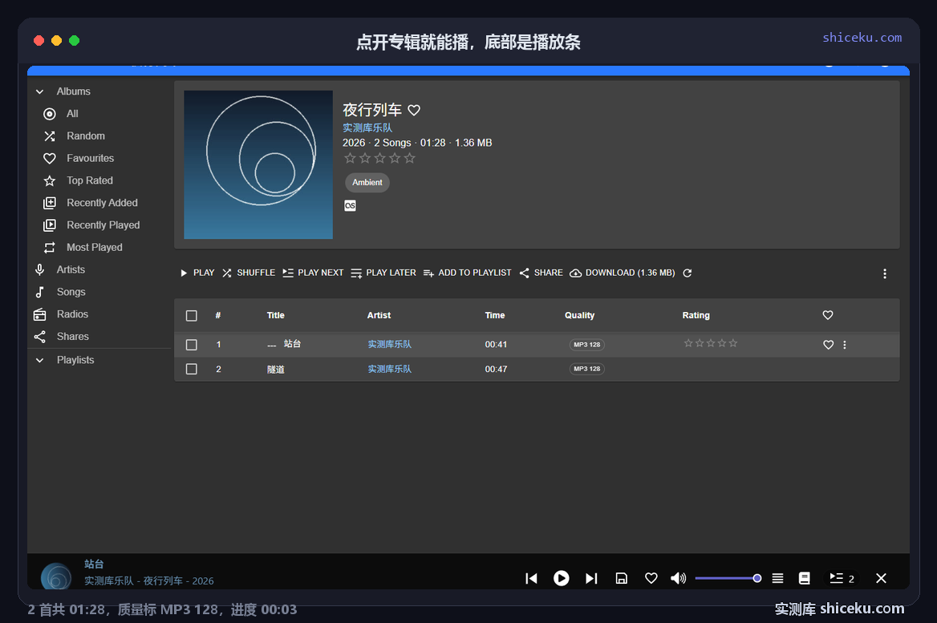937x623 pixels.
Task: Sort by the Artist column header
Action: point(379,315)
